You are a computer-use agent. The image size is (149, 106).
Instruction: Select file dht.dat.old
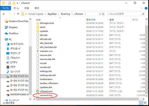click(45, 39)
